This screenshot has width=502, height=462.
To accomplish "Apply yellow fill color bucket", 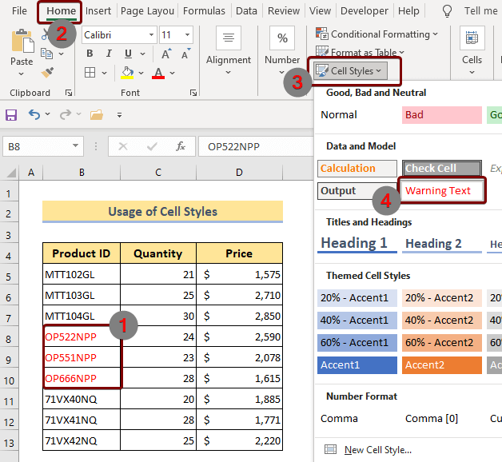I will pos(127,73).
